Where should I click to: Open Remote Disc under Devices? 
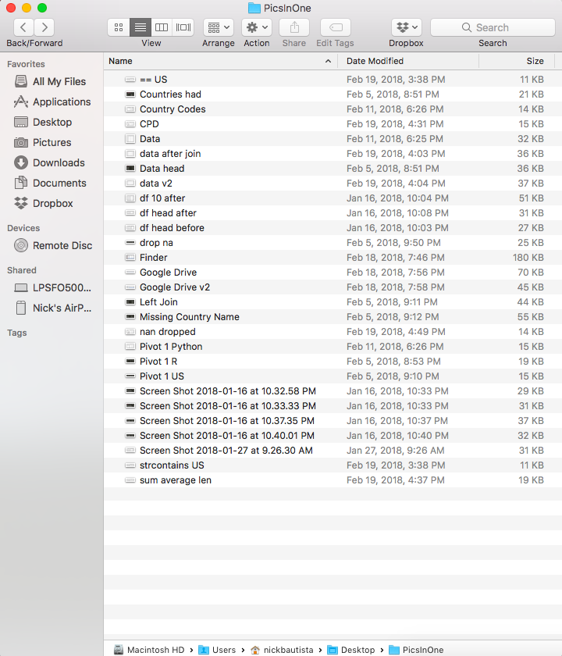pyautogui.click(x=62, y=245)
